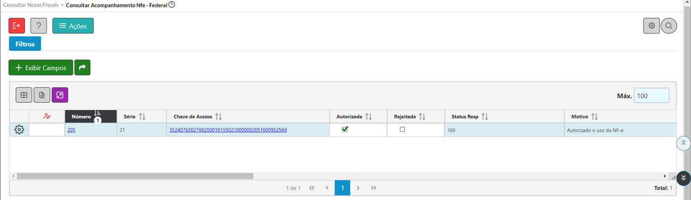Screen dimensions: 691x200
Task: Open the Chave de Acesso link
Action: 228,130
